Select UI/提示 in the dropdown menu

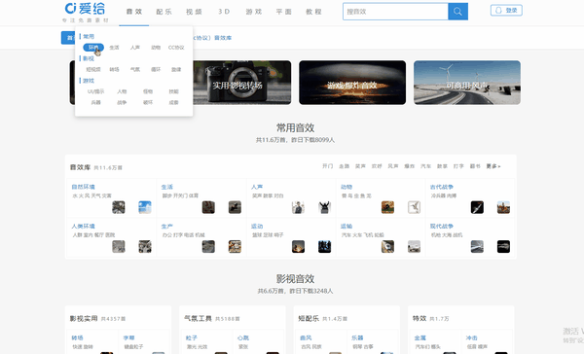click(x=95, y=91)
